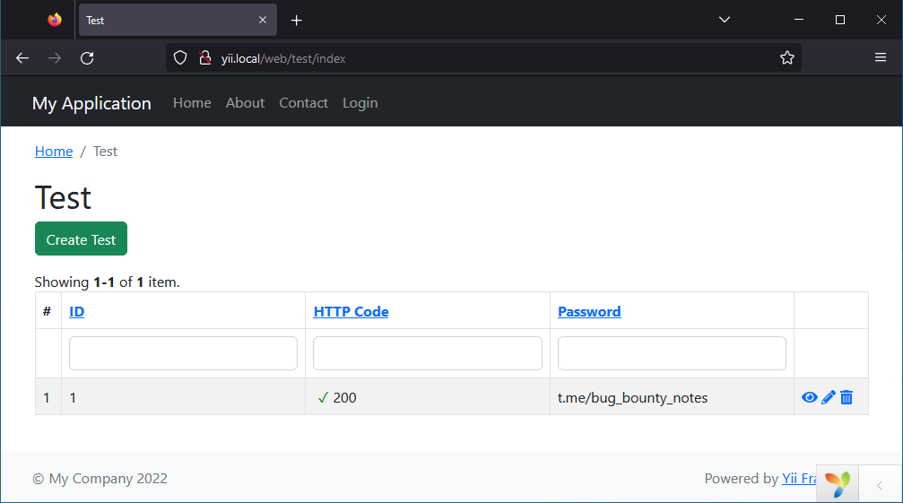Screen dimensions: 903x503
Task: Click the Create Test button
Action: 82,238
